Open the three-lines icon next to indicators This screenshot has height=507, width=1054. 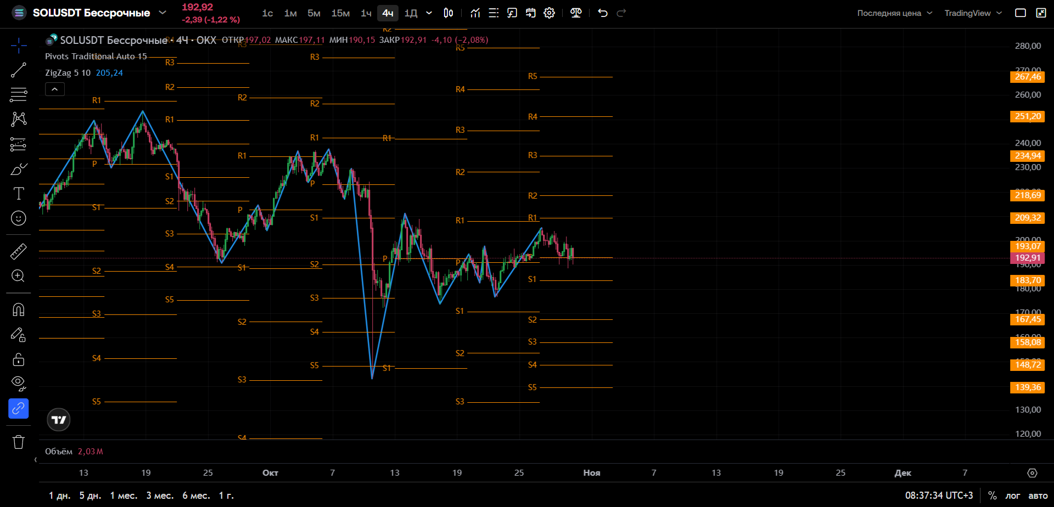494,13
